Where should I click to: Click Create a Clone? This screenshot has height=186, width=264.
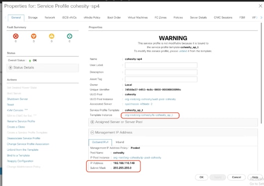16,127
